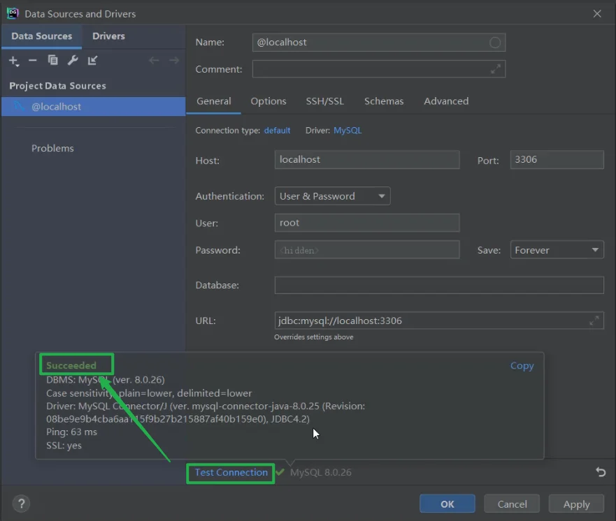This screenshot has height=521, width=616.
Task: Click the MySQL 8.0.26 status text
Action: click(320, 472)
